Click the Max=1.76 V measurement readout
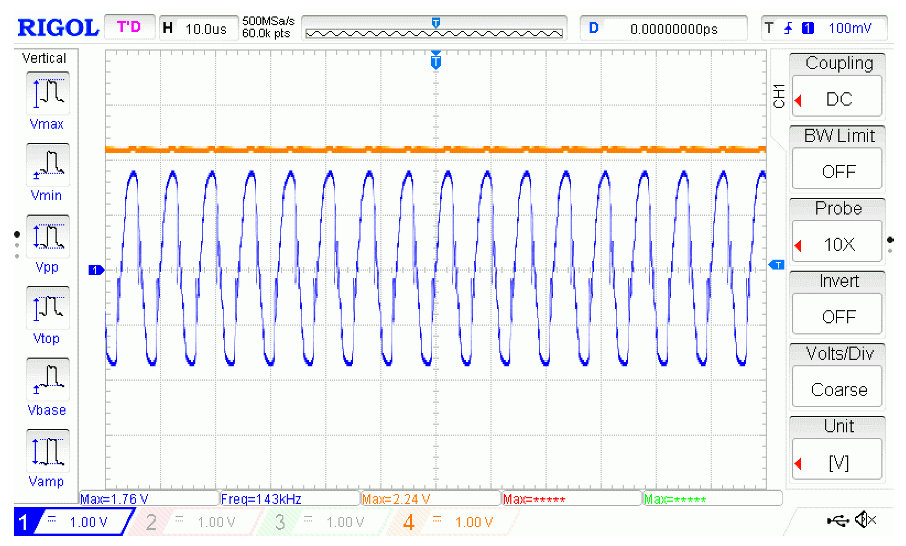This screenshot has height=546, width=906. pos(149,499)
